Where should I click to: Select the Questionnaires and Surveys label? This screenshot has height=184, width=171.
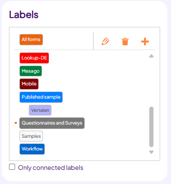[x=52, y=123]
